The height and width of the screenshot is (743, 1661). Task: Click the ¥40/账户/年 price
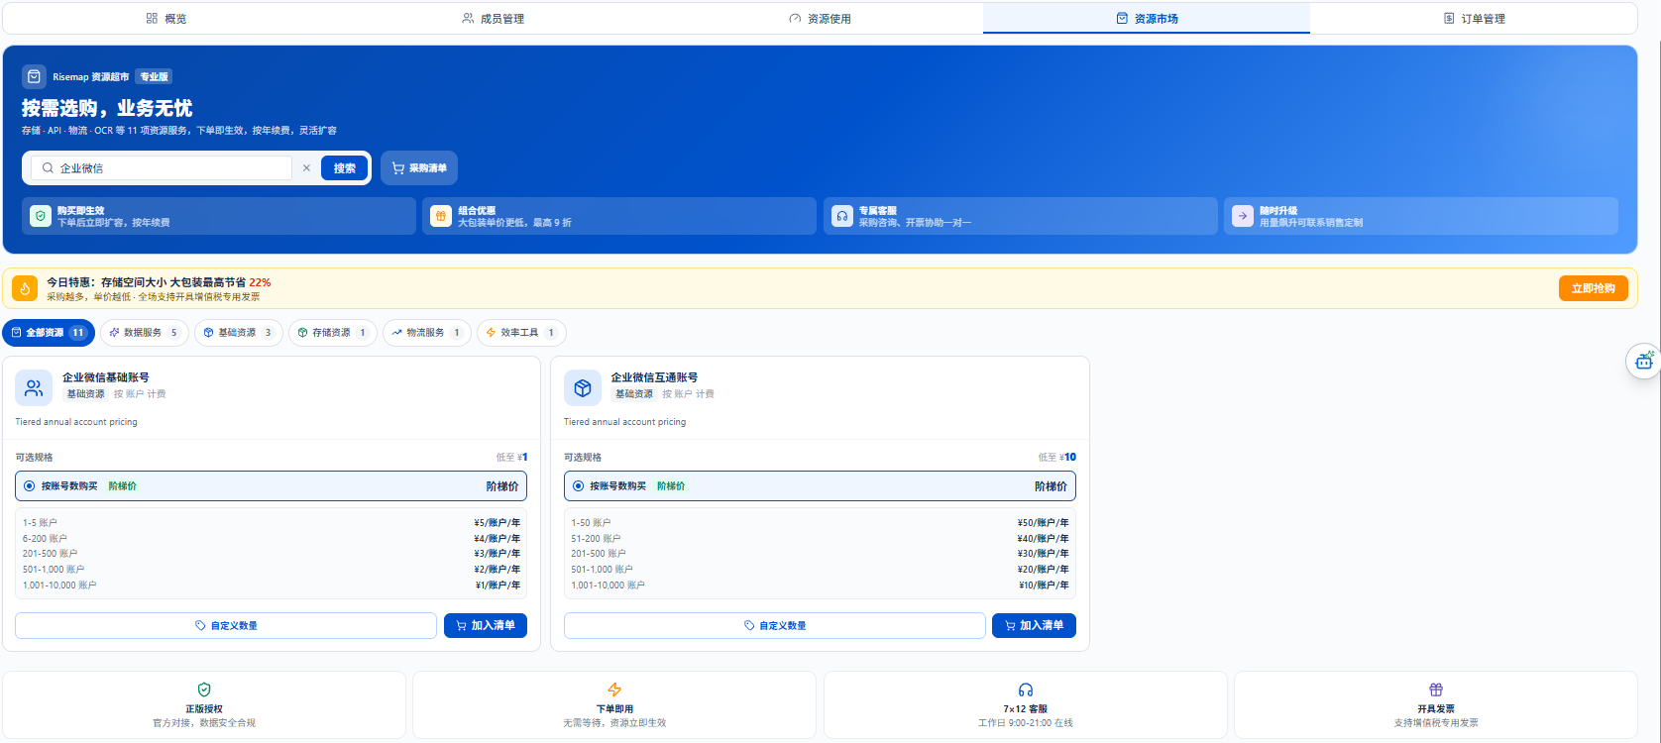click(1043, 539)
